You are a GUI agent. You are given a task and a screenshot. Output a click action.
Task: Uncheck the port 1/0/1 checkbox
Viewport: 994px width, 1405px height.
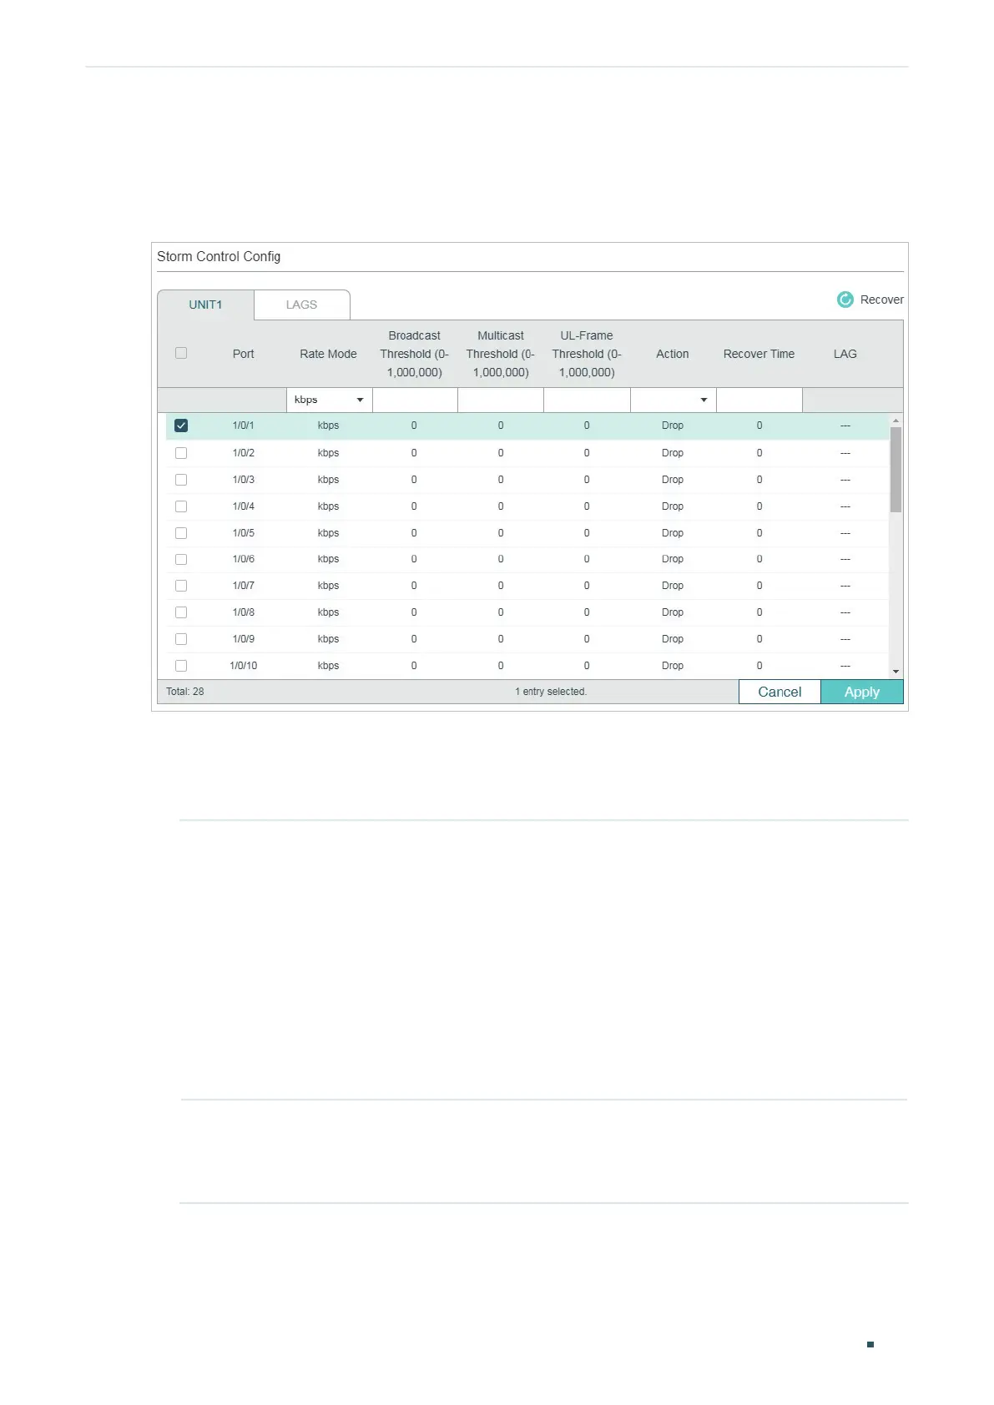pos(181,426)
